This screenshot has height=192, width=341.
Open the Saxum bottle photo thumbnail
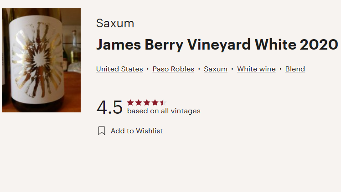(x=41, y=60)
